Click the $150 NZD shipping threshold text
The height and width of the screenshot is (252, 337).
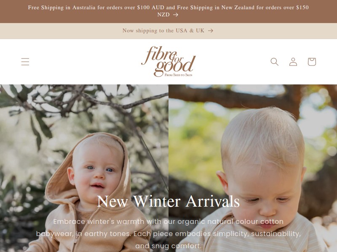point(233,11)
